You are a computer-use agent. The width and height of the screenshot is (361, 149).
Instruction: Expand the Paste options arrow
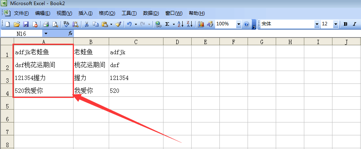click(x=111, y=24)
